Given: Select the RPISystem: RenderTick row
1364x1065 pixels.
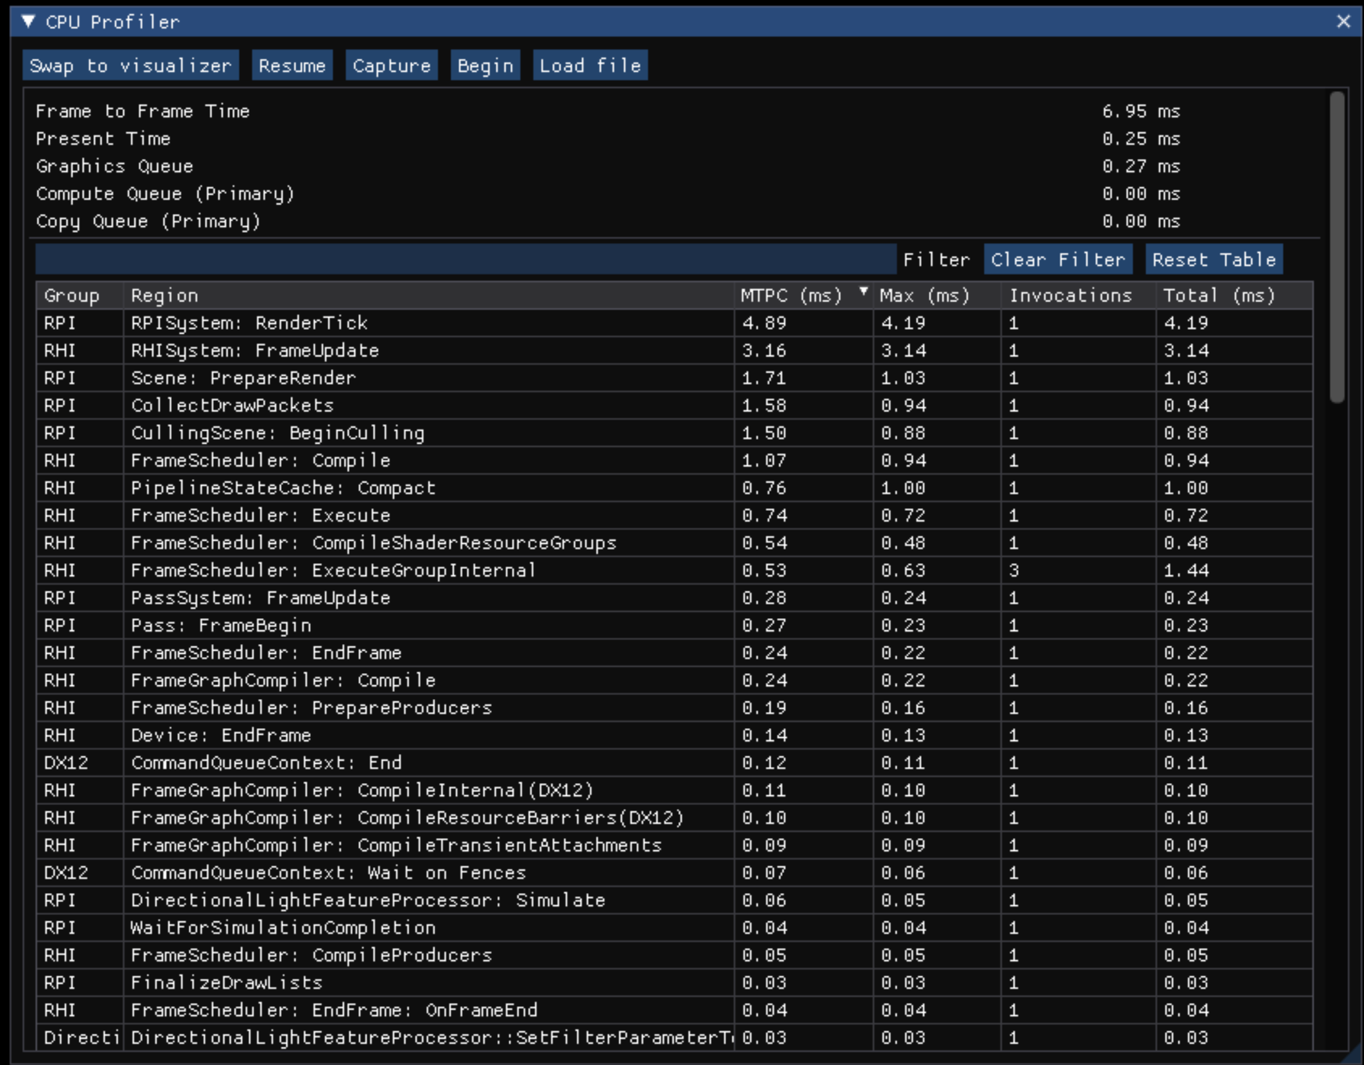Looking at the screenshot, I should tap(388, 323).
